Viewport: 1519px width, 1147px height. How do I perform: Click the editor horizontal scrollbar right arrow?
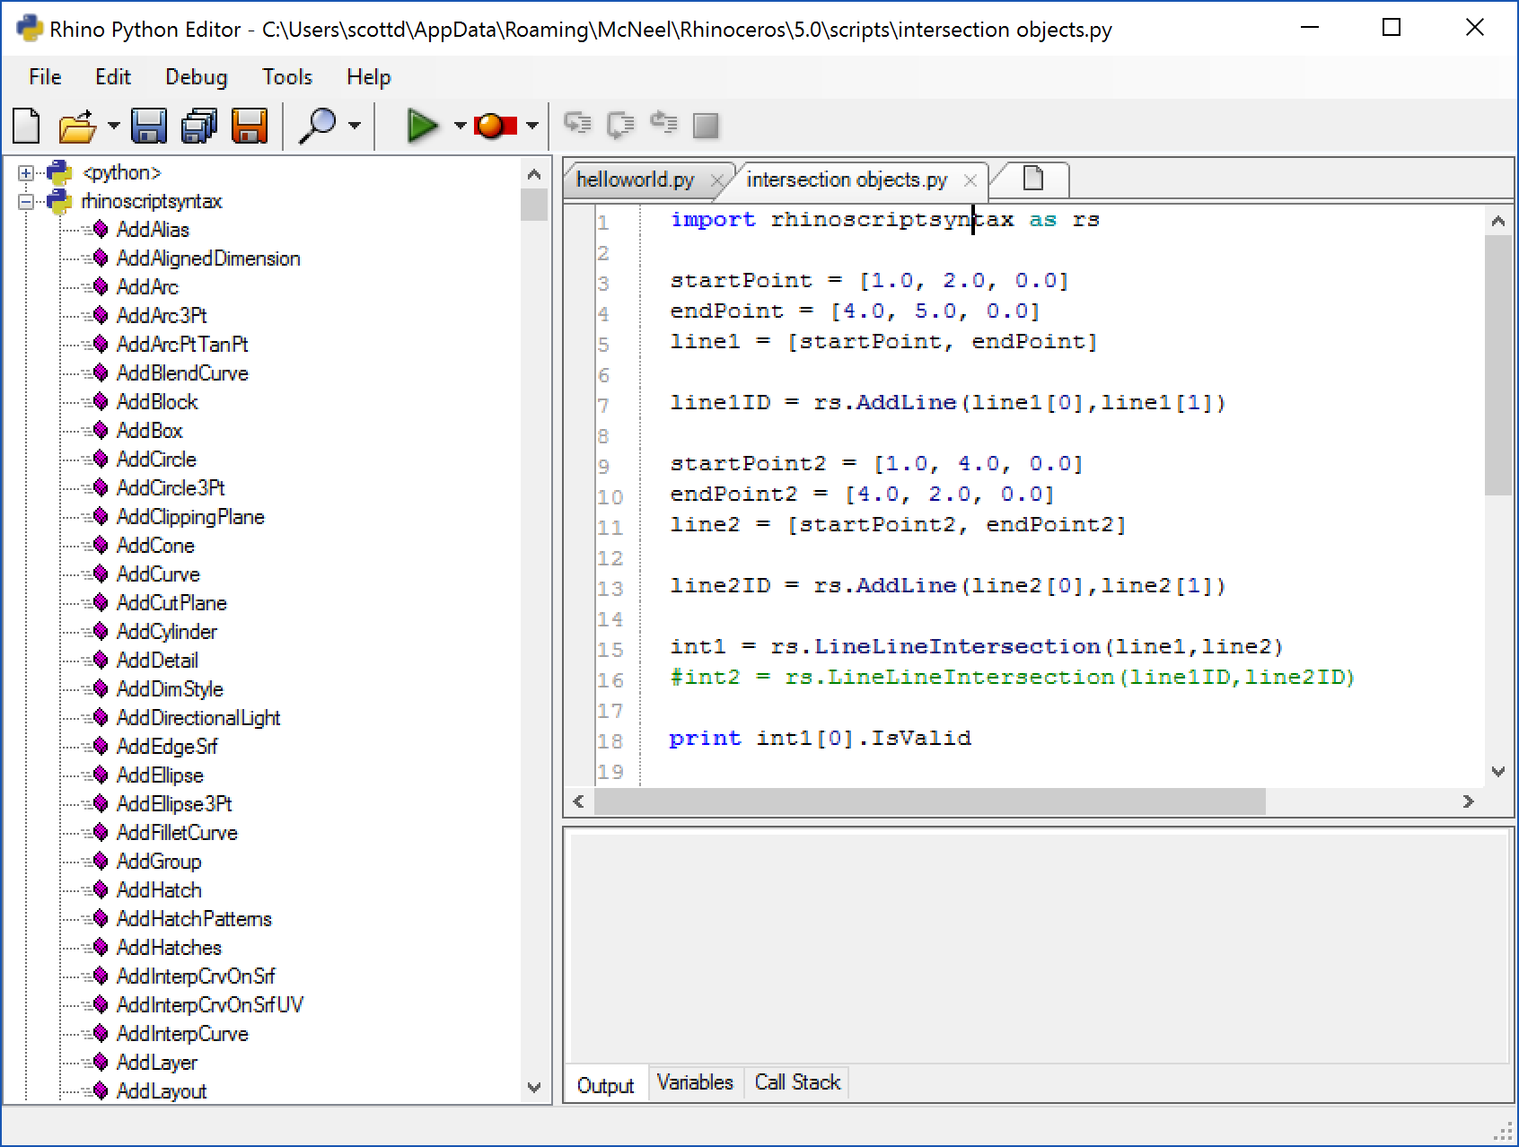[x=1468, y=801]
